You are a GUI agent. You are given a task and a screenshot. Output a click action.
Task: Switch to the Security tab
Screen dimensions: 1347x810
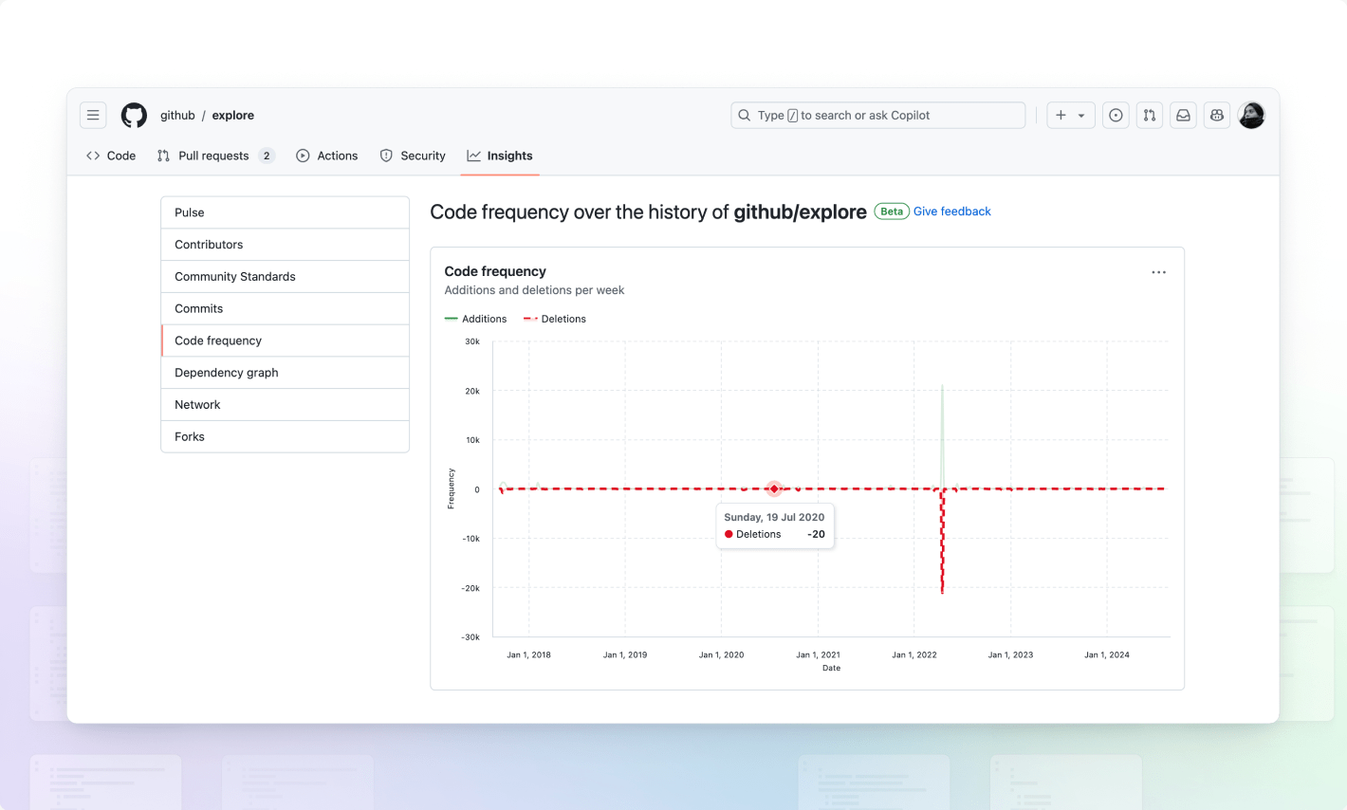[413, 156]
